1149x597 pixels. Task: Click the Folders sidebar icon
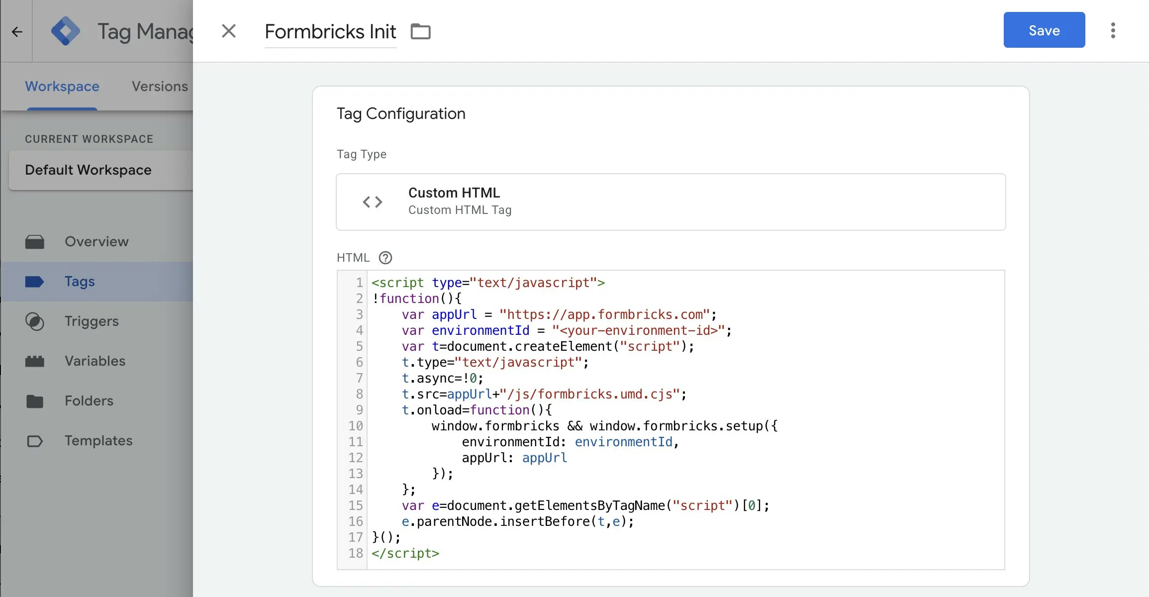coord(34,401)
